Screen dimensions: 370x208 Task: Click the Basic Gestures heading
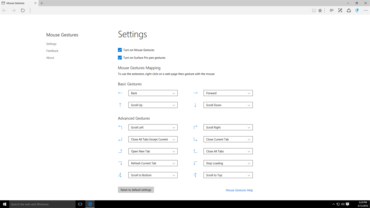click(x=130, y=84)
